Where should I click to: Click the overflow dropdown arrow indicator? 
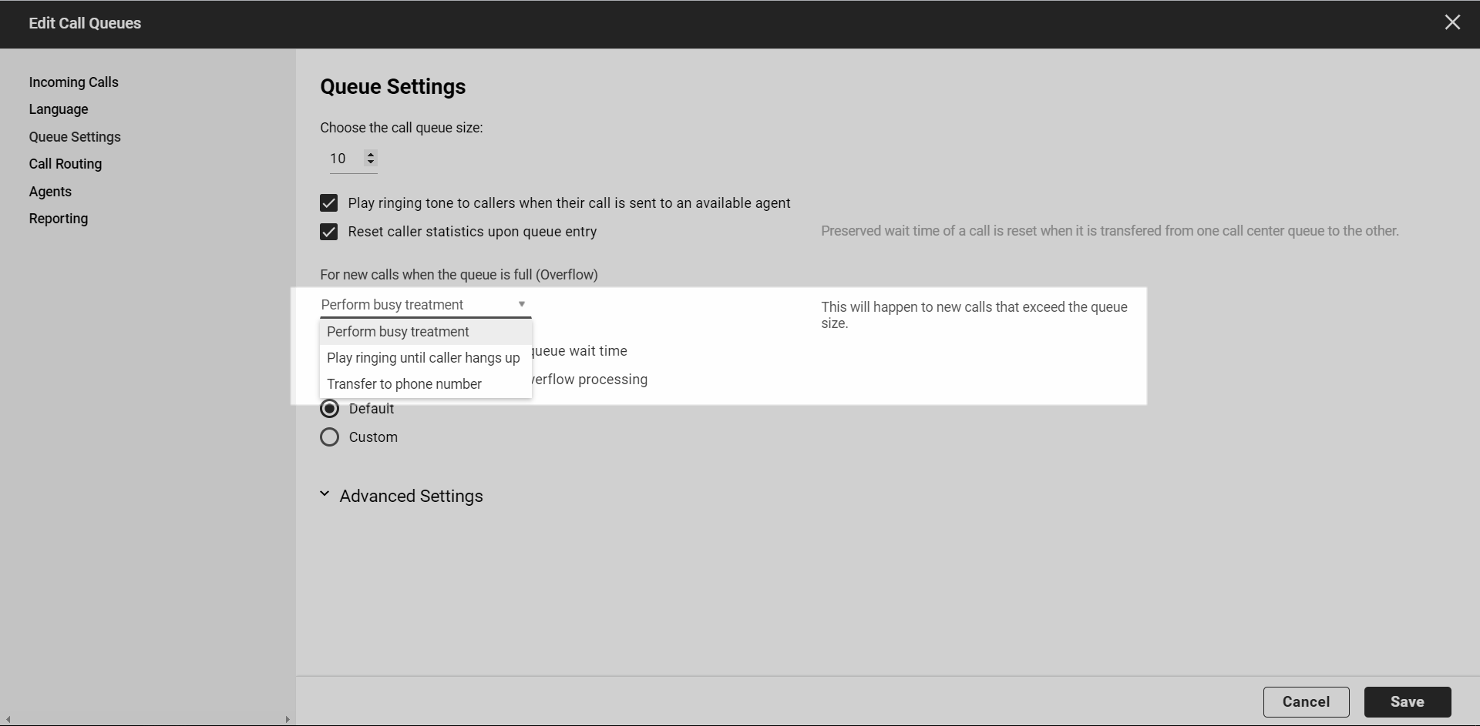click(x=521, y=304)
